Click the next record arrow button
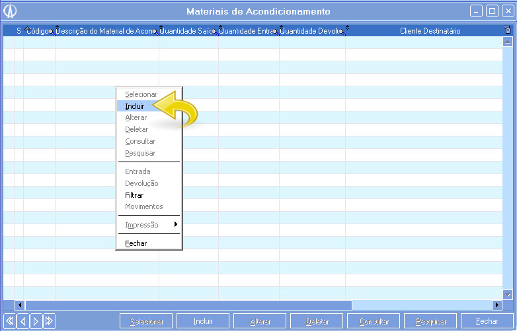 coord(36,321)
